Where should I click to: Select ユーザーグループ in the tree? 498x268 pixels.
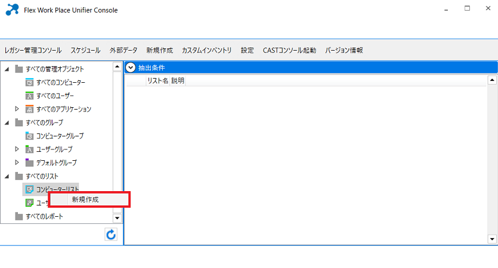[x=54, y=149]
